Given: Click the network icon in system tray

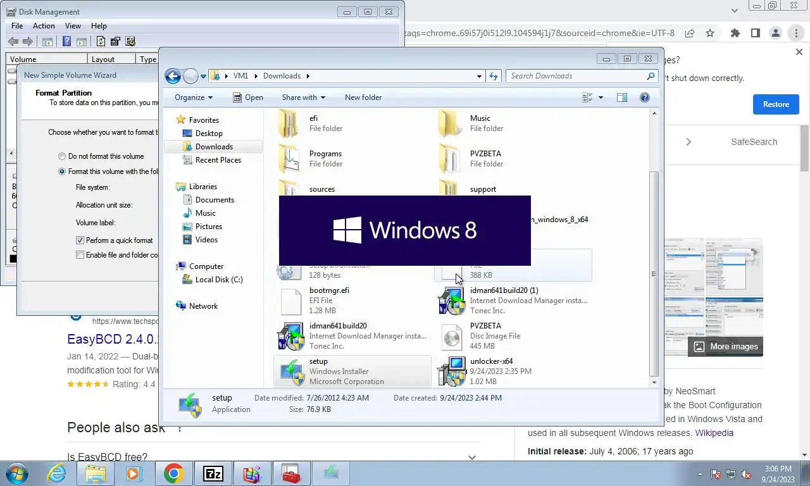Looking at the screenshot, I should [x=731, y=474].
